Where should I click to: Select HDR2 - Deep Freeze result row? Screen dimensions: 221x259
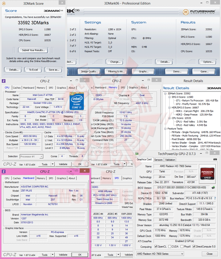click(194, 115)
